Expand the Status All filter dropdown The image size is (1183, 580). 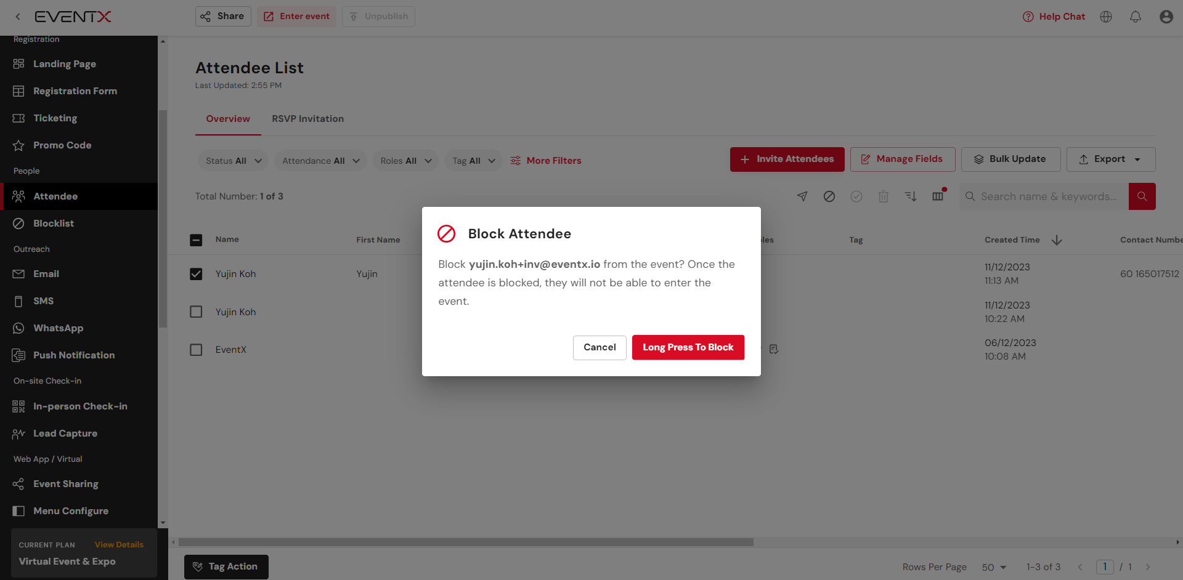[x=234, y=161]
